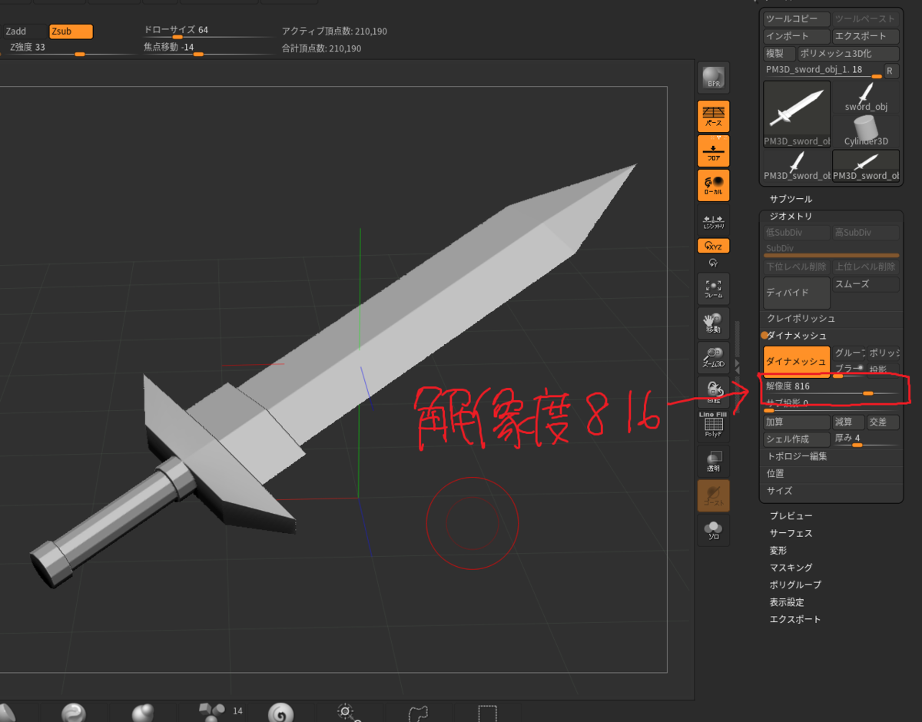The height and width of the screenshot is (722, 922).
Task: Click the BPR render icon
Action: coord(714,78)
